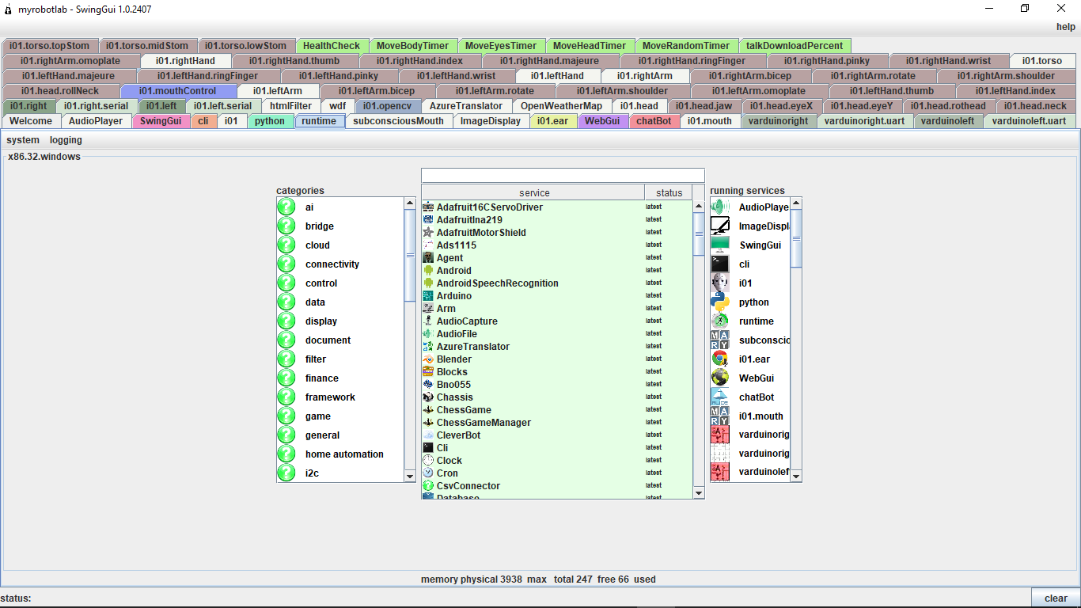The image size is (1081, 608).
Task: Click up arrow of service list scrollbar
Action: pos(699,207)
